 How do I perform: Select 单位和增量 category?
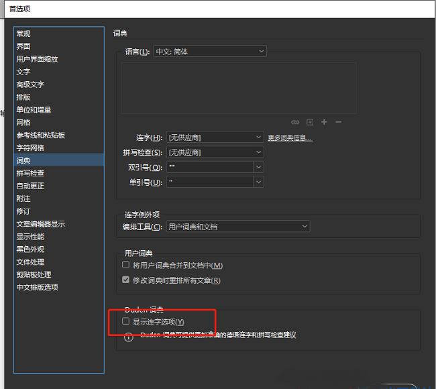(59, 110)
